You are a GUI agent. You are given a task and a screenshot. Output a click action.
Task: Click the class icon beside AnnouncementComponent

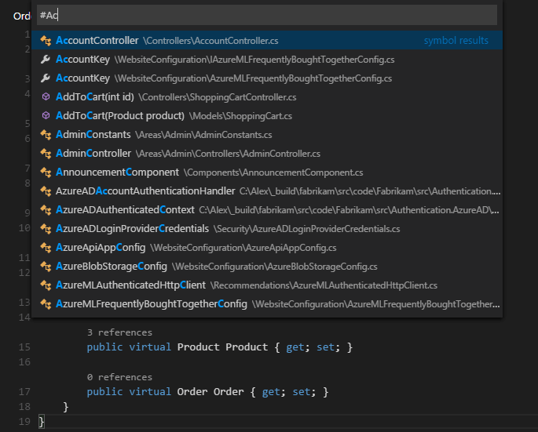tap(46, 172)
